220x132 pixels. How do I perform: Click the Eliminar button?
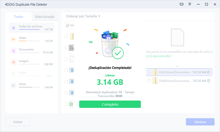coord(200,122)
